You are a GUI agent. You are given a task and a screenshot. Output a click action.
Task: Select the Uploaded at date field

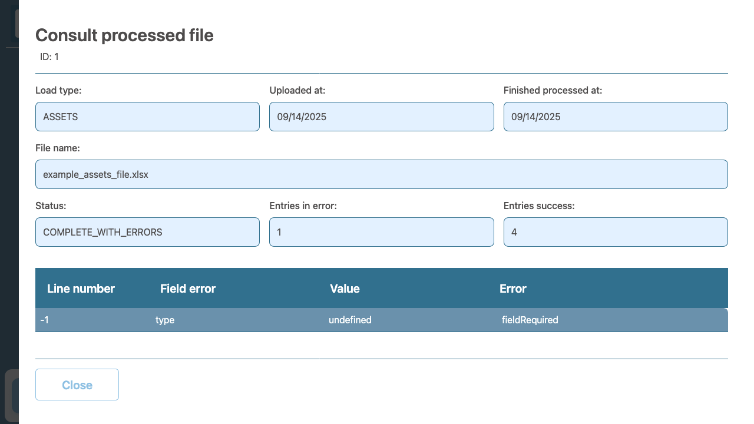(x=381, y=117)
